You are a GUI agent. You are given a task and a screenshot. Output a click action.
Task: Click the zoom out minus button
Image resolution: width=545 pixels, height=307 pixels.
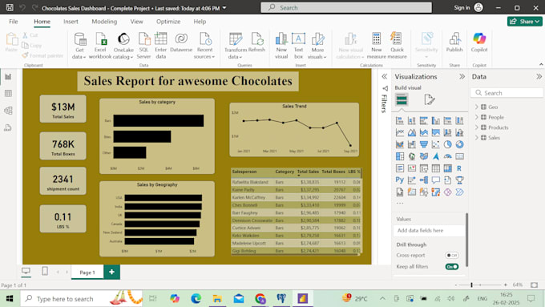pyautogui.click(x=456, y=285)
